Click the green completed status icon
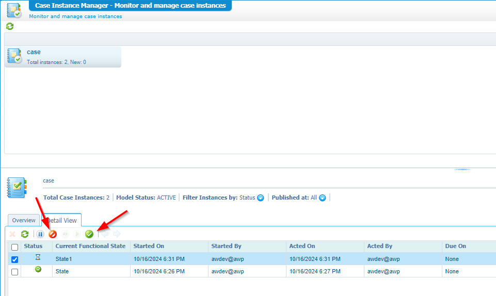The height and width of the screenshot is (296, 496). 38,270
